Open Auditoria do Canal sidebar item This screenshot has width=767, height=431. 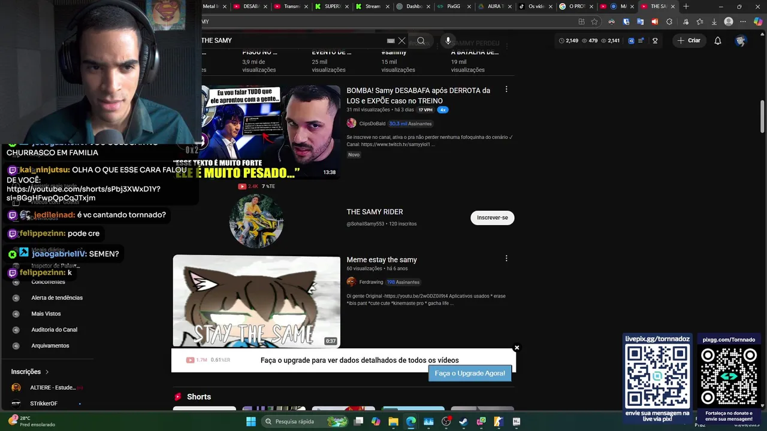54,330
